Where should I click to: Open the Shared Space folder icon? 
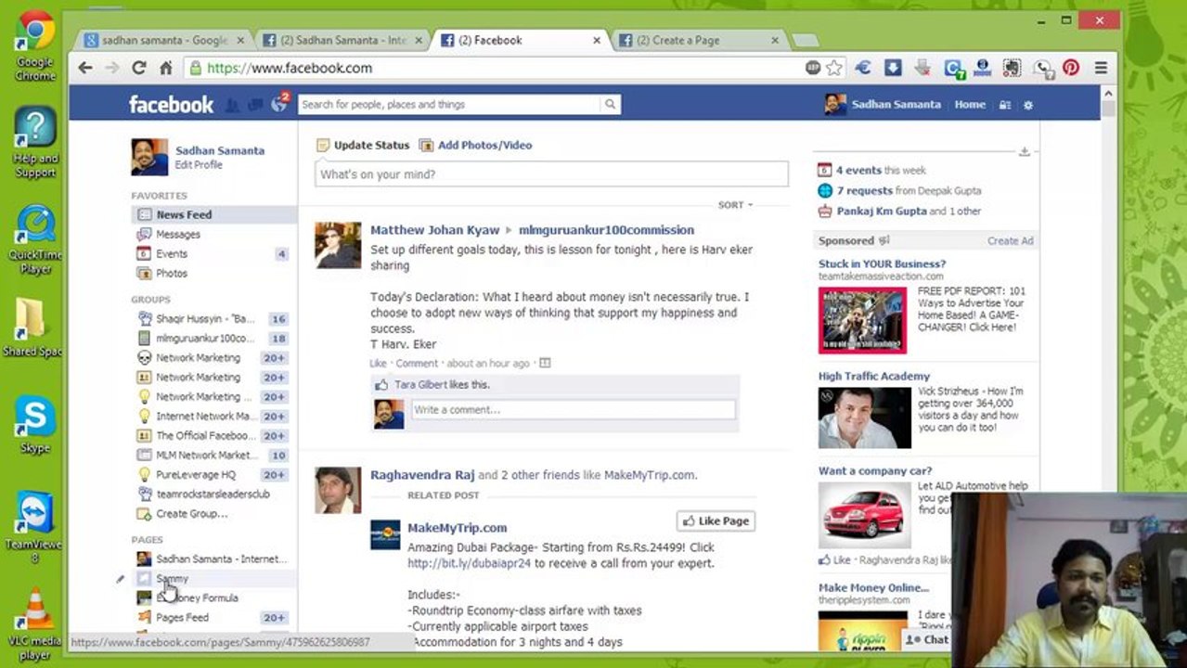pyautogui.click(x=32, y=328)
